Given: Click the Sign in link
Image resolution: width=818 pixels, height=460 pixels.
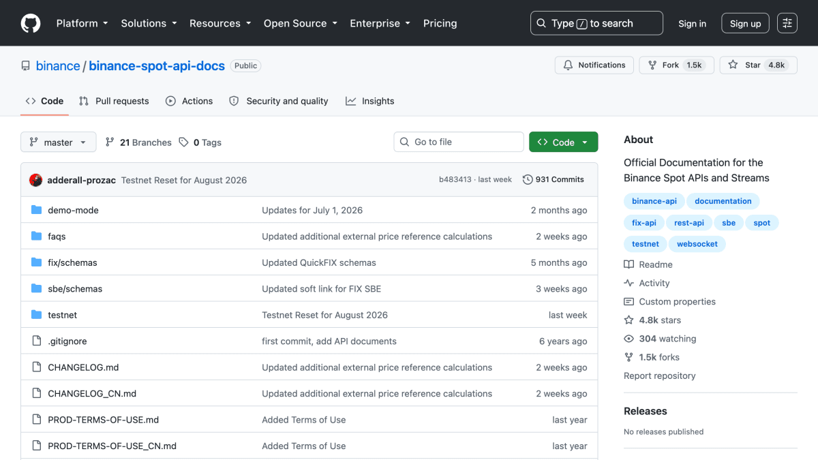Looking at the screenshot, I should 692,23.
